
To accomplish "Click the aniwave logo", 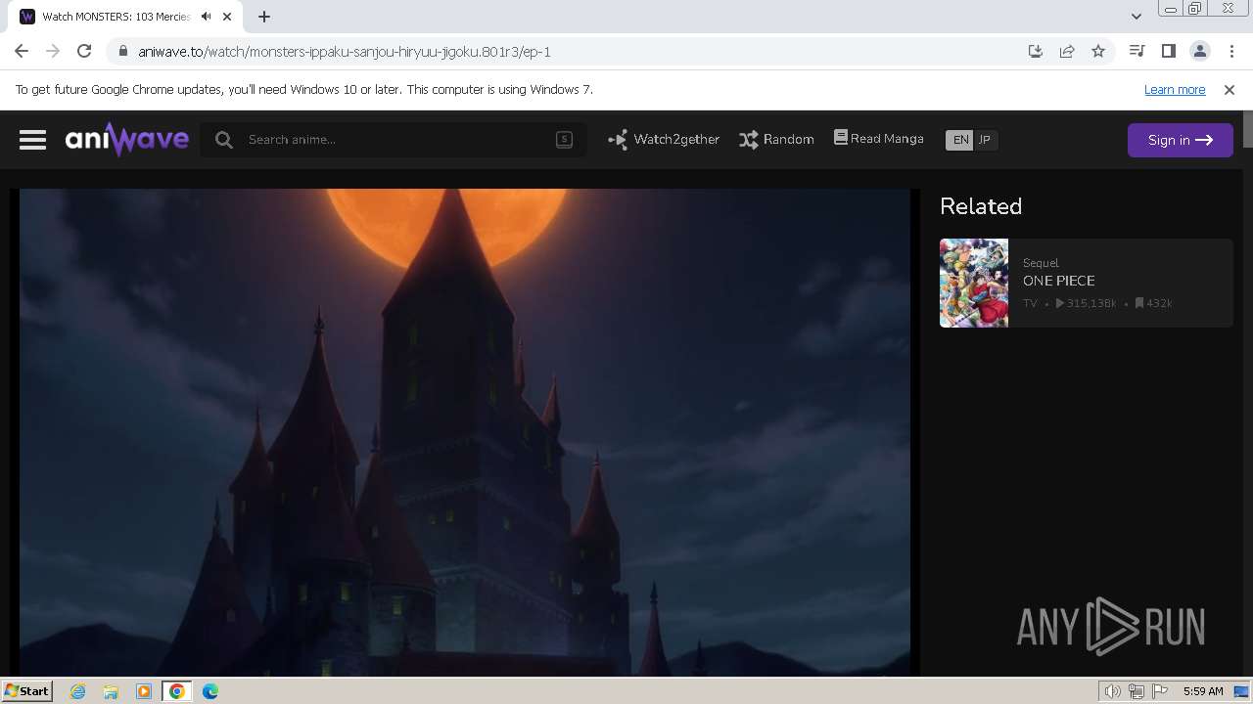I will pyautogui.click(x=127, y=139).
